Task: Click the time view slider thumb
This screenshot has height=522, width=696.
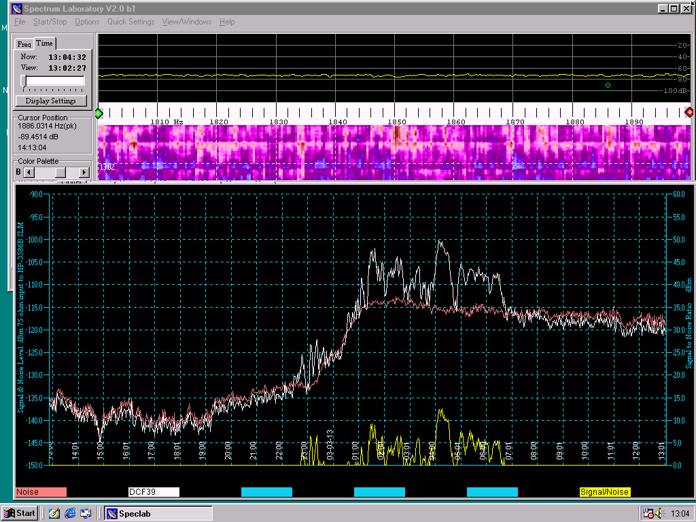Action: (x=24, y=81)
